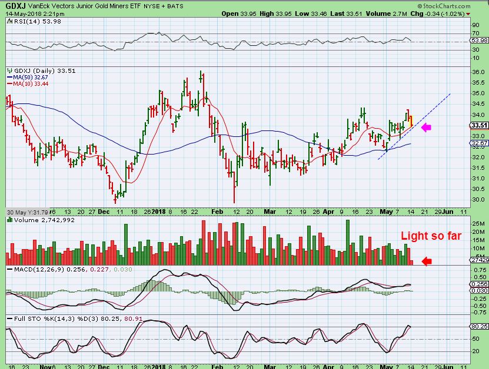Click the 2018 label on the upper date axis

click(x=159, y=212)
